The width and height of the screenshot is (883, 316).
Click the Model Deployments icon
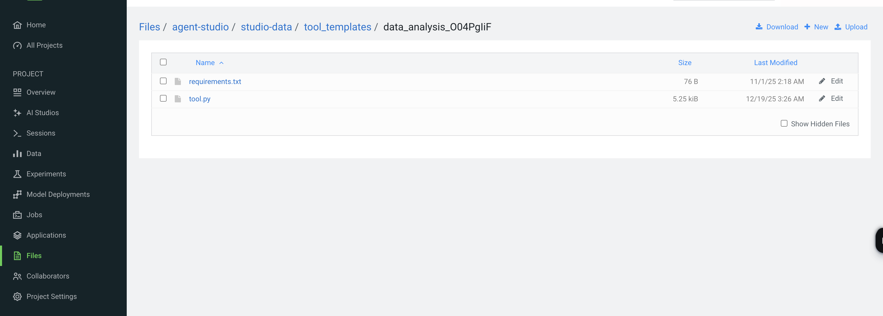[x=17, y=195]
